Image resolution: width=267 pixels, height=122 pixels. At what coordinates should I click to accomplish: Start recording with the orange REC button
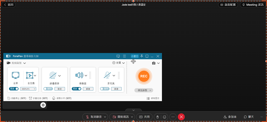144,76
